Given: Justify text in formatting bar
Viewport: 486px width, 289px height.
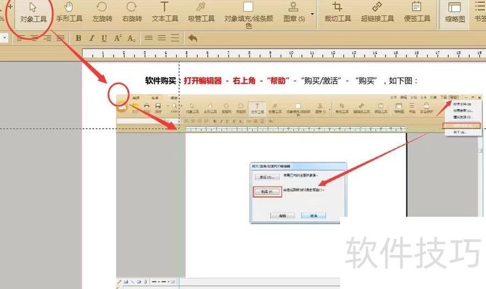Looking at the screenshot, I should [60, 38].
